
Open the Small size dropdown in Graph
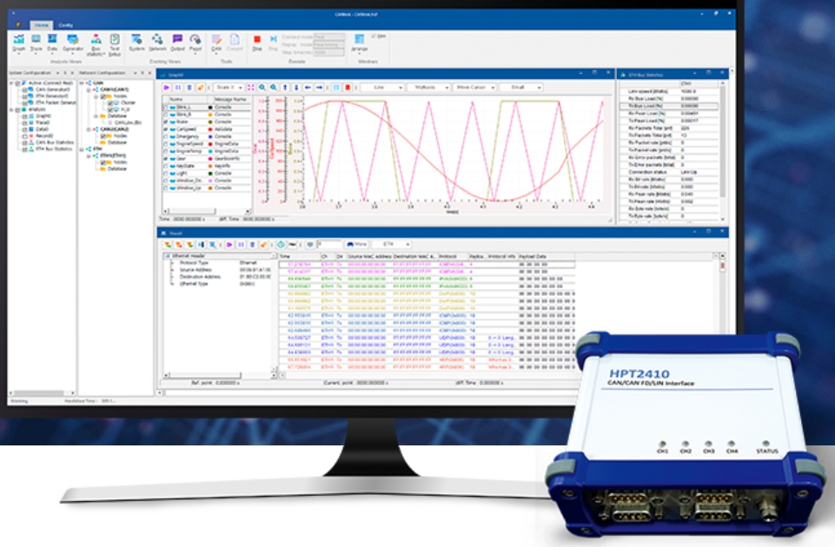click(x=521, y=88)
